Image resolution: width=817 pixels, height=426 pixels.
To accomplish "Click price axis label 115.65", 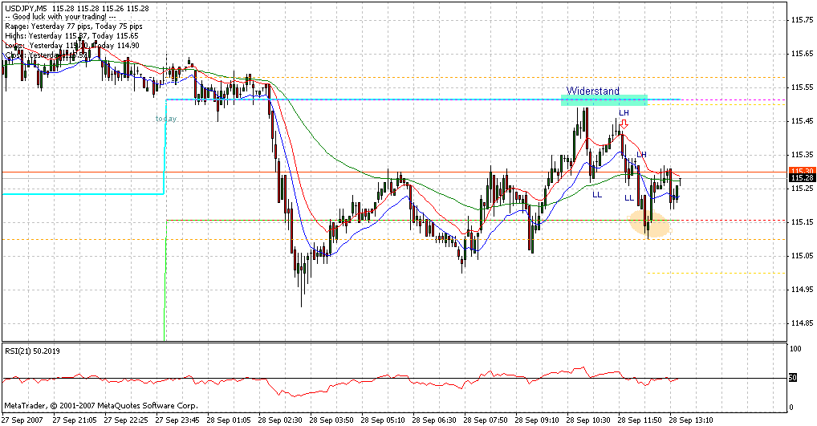I will tap(802, 54).
